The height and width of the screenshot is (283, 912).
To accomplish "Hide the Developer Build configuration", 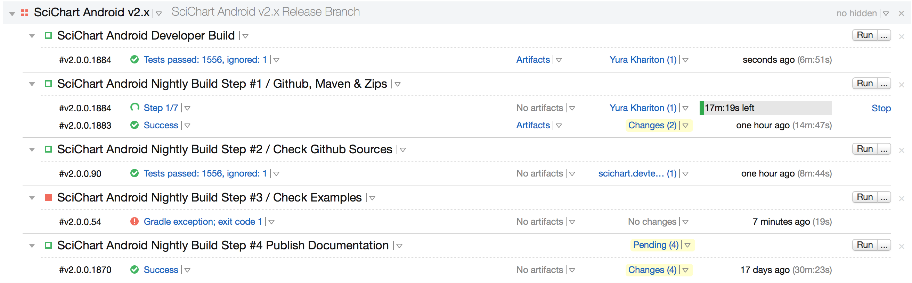I will [x=901, y=36].
